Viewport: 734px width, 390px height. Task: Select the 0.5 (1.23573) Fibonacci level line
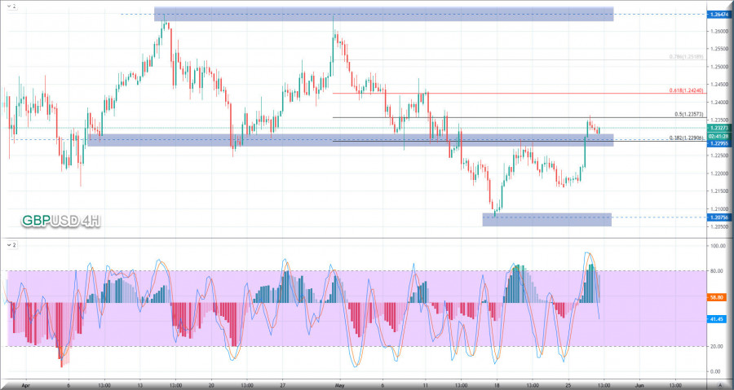(x=489, y=118)
